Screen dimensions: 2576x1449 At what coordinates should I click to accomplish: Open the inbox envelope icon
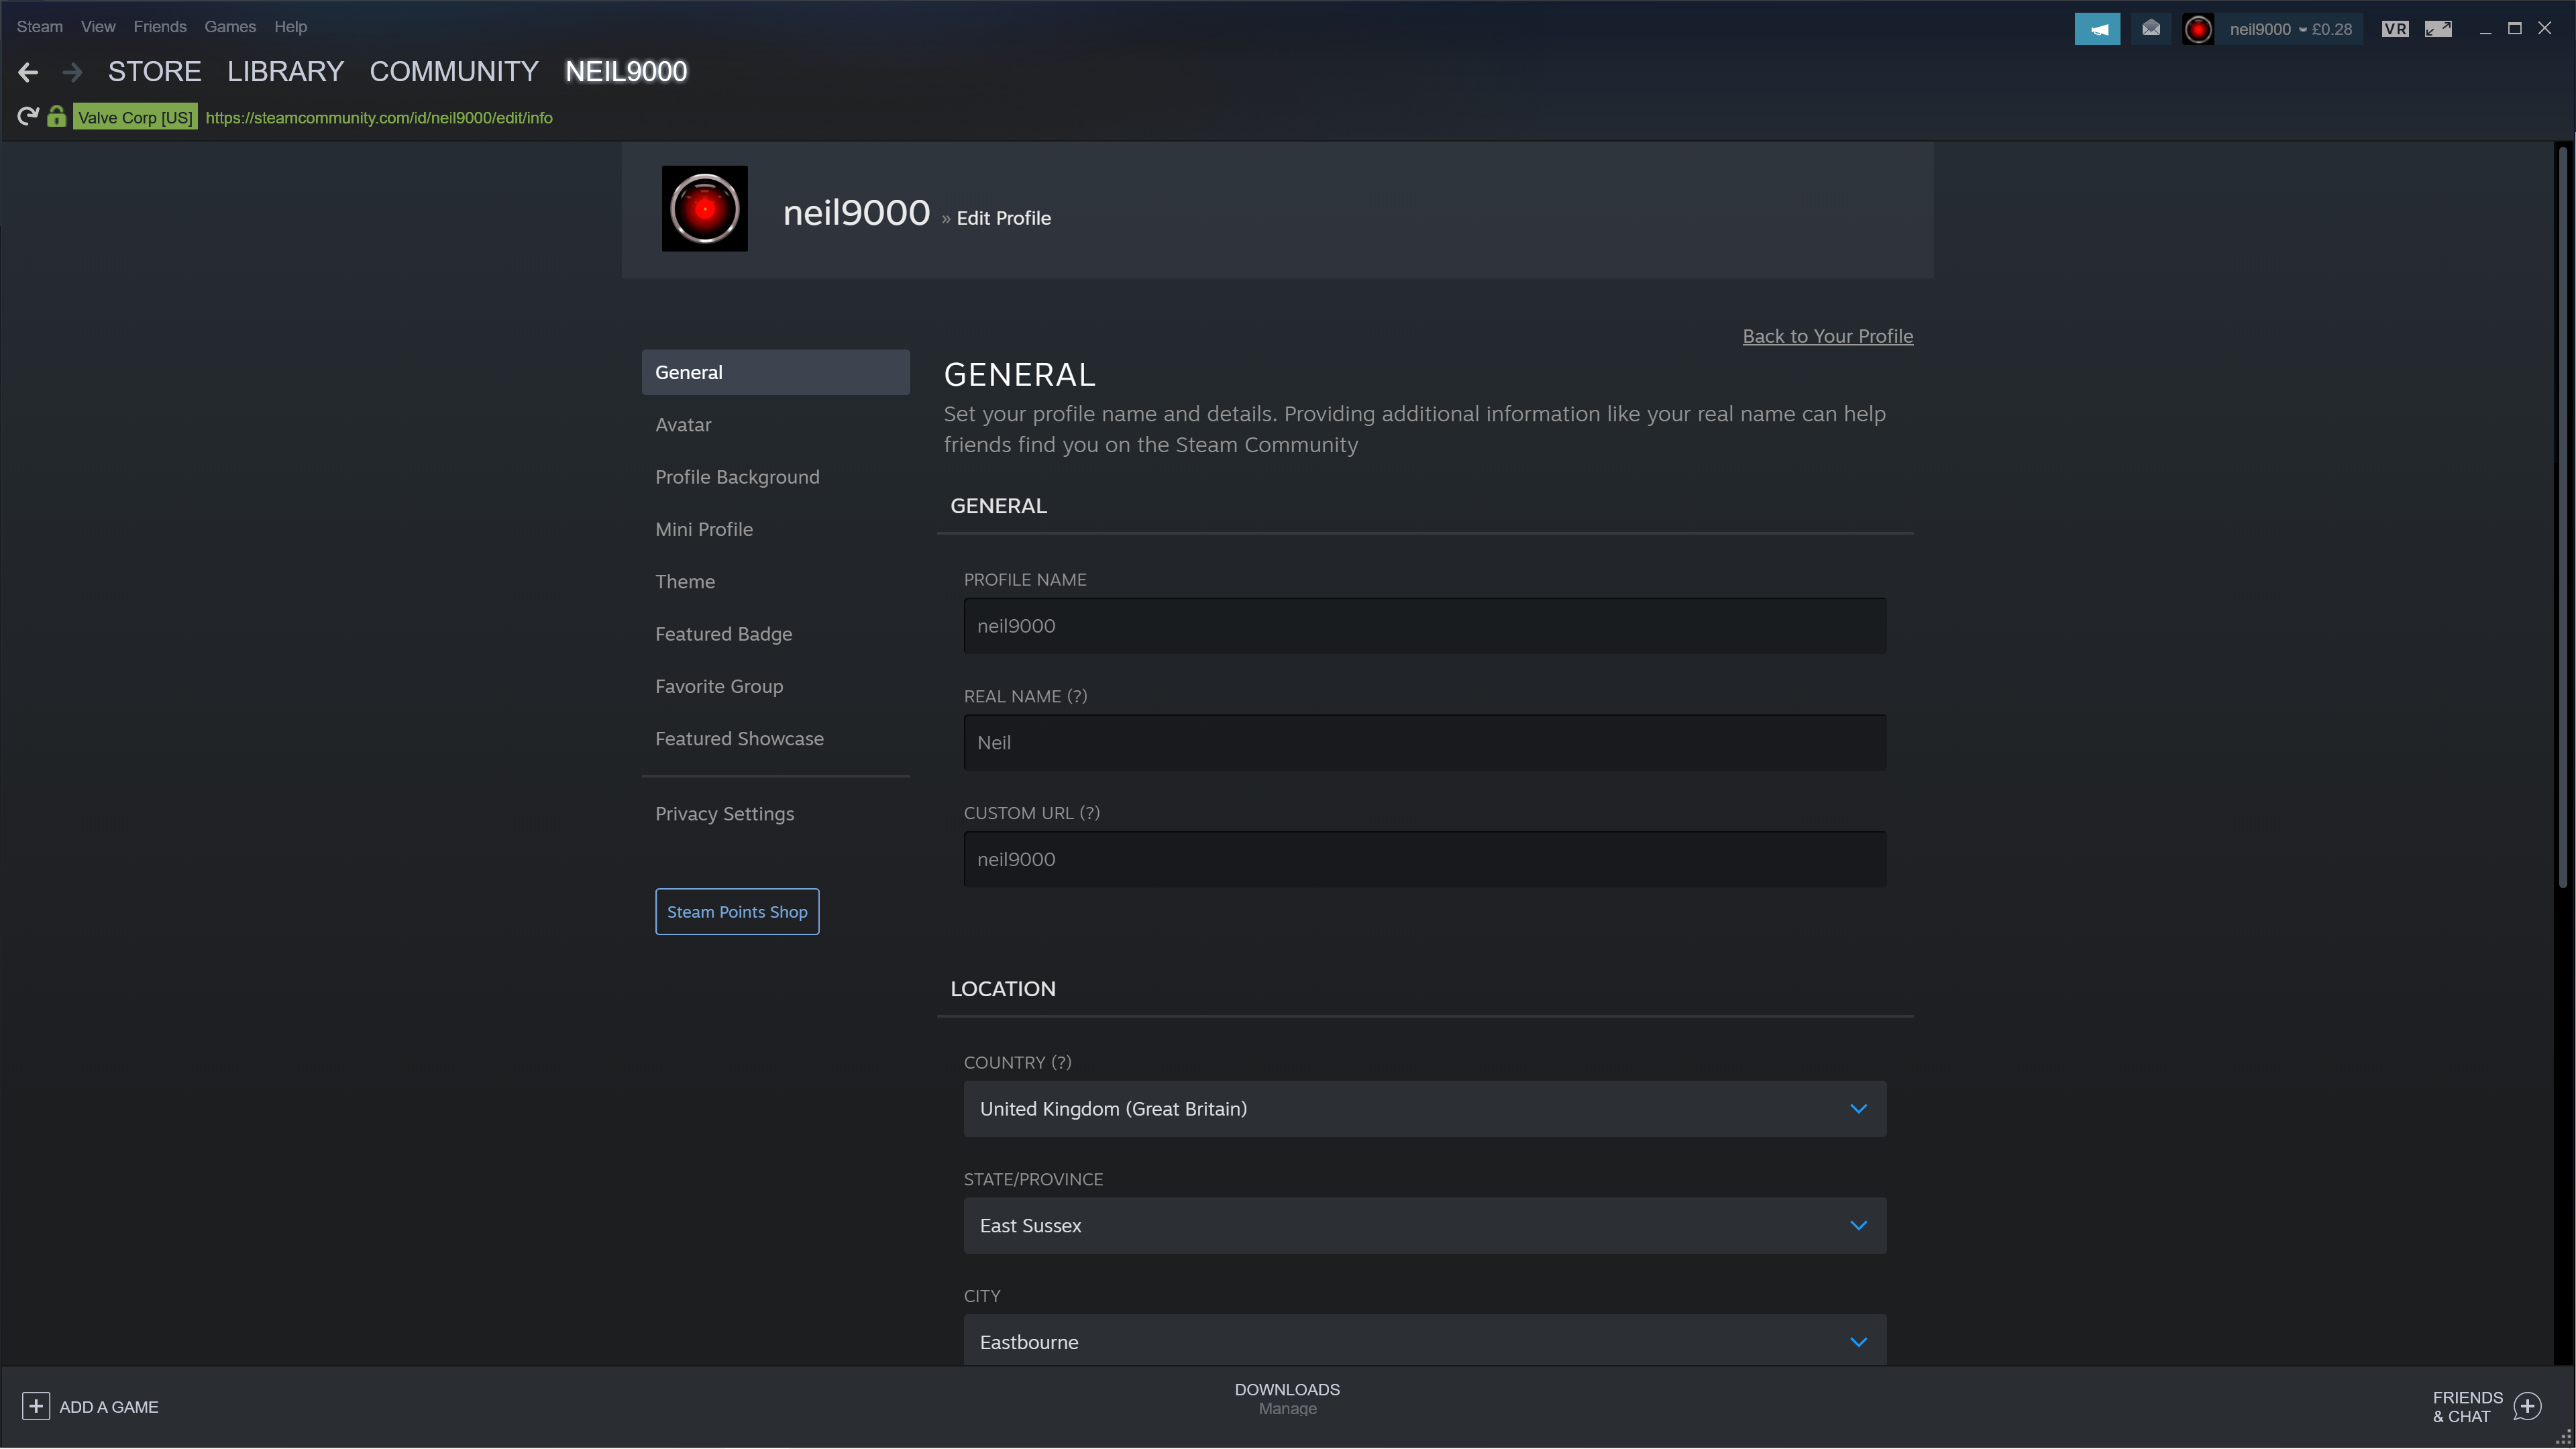[x=2151, y=29]
